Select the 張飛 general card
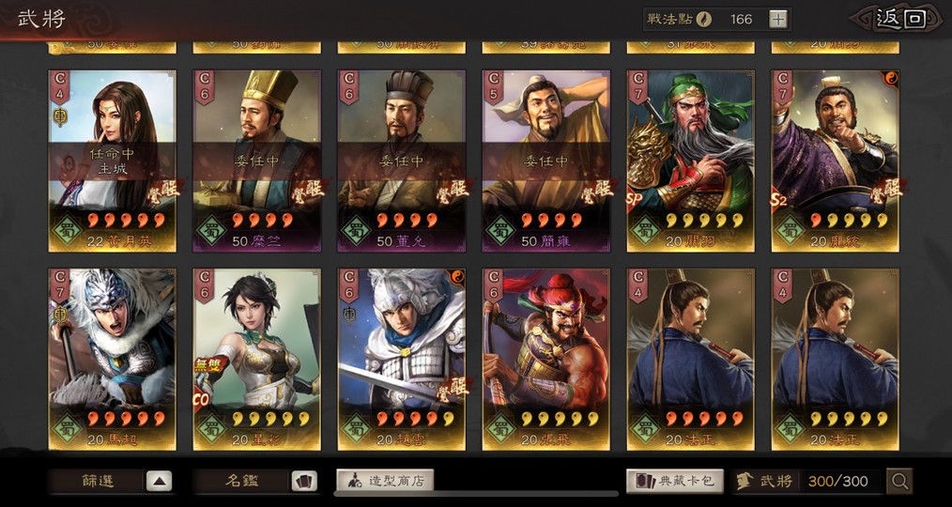952x507 pixels. tap(546, 360)
